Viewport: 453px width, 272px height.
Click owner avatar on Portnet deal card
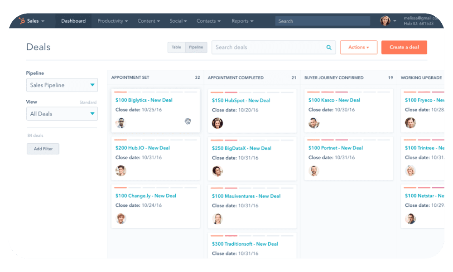pyautogui.click(x=314, y=170)
